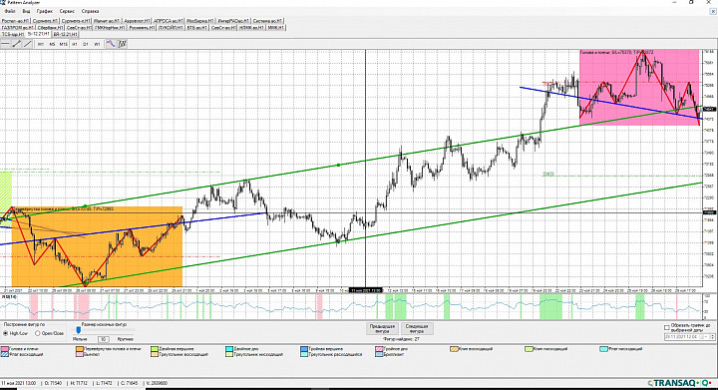Toggle the candlestick pattern display icon
718x390 pixels.
(123, 44)
